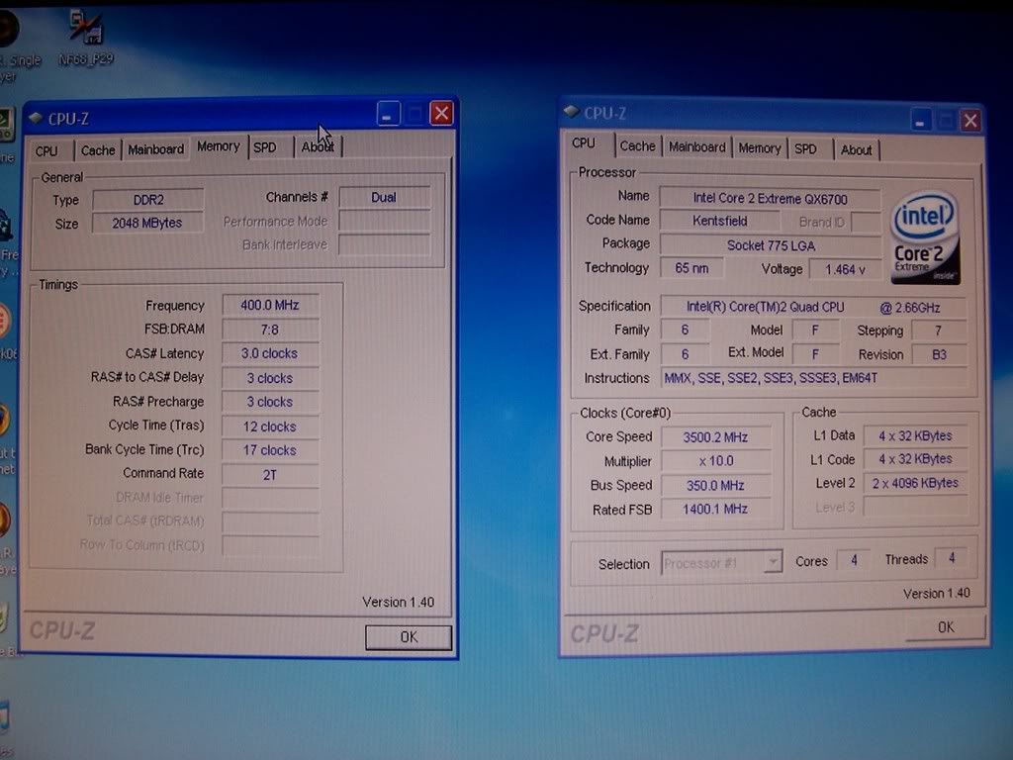Click the L1 Data cache value
Viewport: 1013px width, 760px height.
click(915, 436)
